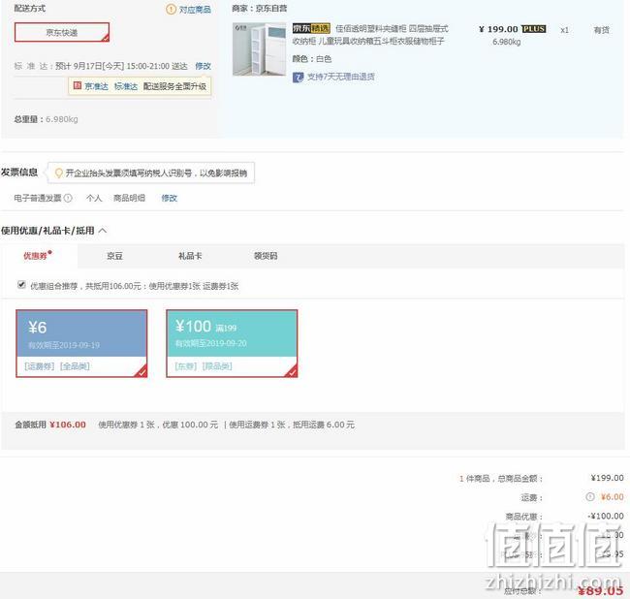Open the 对应商品 link
Screen dimensions: 630x599
[195, 10]
